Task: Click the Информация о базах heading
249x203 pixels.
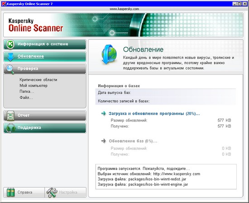Action: pos(119,86)
